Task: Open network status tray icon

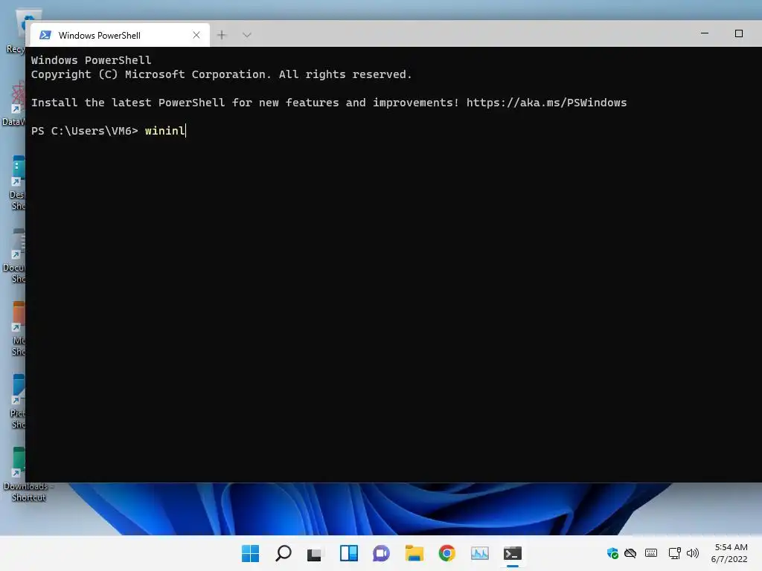Action: [674, 553]
